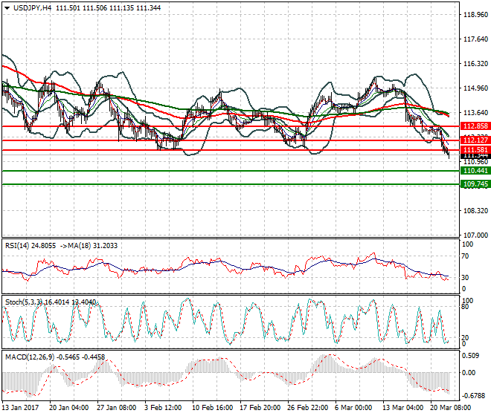The image size is (491, 416).
Task: Click the 30 level on RSI scale
Action: click(466, 277)
